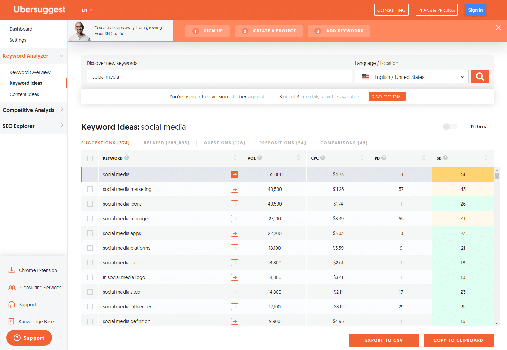Image resolution: width=507 pixels, height=350 pixels.
Task: Check the box for social media platforms
Action: [x=90, y=248]
